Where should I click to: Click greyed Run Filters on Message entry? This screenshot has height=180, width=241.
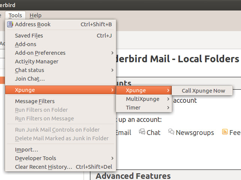(x=60, y=118)
